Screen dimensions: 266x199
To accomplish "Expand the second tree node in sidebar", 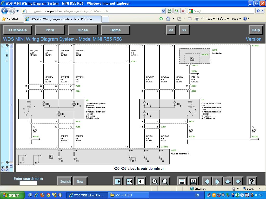I will [x=7, y=51].
